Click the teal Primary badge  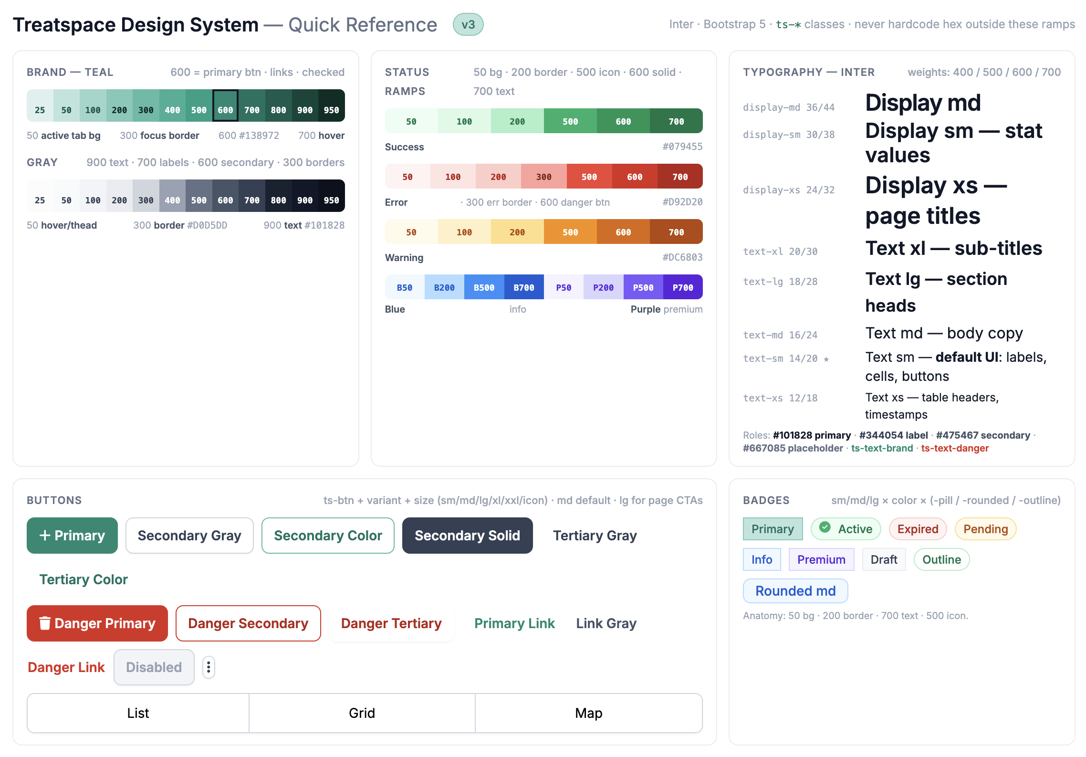(x=773, y=529)
